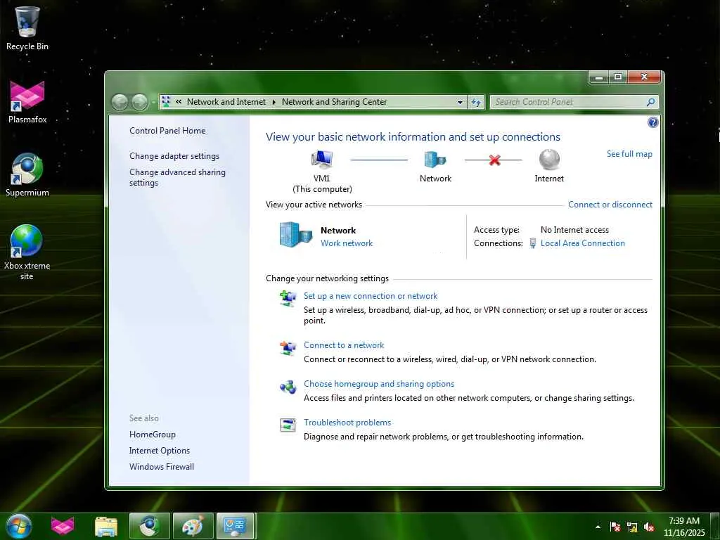
Task: Go to Control Panel Home
Action: [167, 130]
